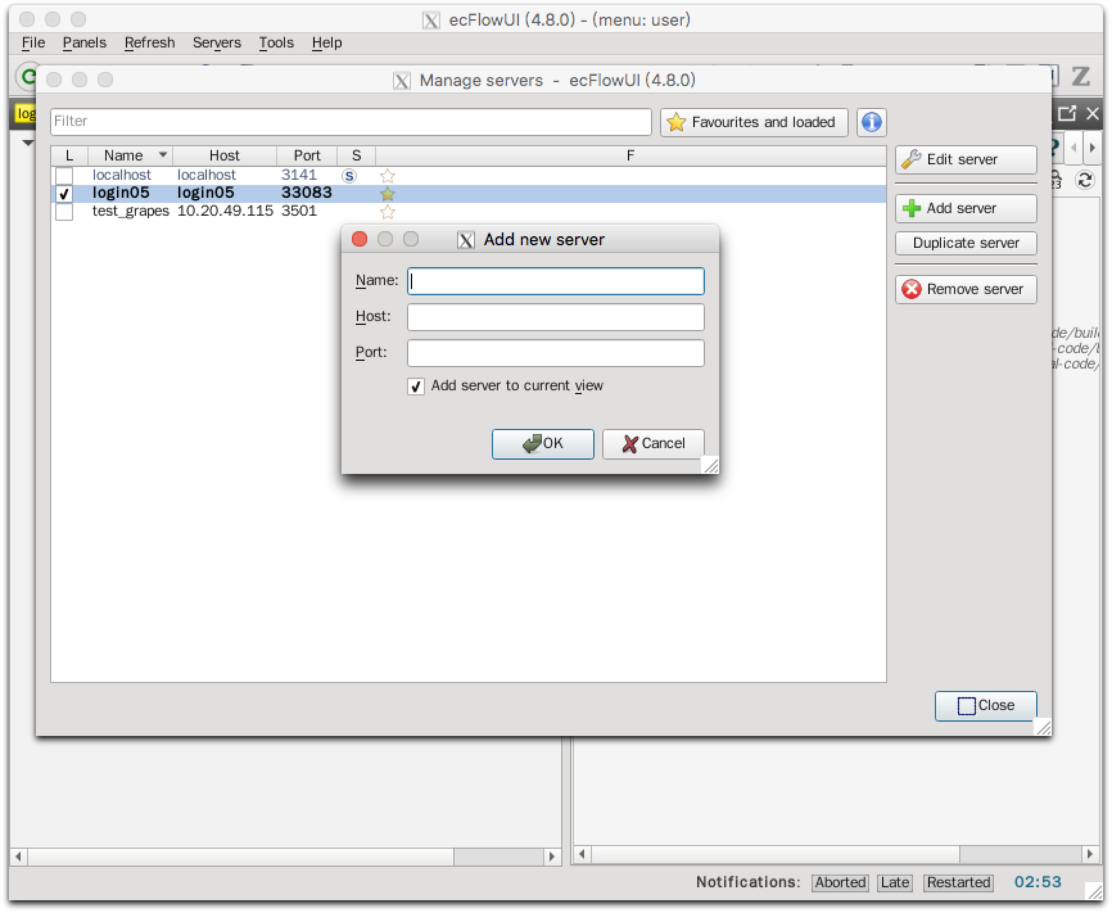Click the 'Favourites and loaded' filter button
Screen dimensions: 1112x913
tap(754, 122)
